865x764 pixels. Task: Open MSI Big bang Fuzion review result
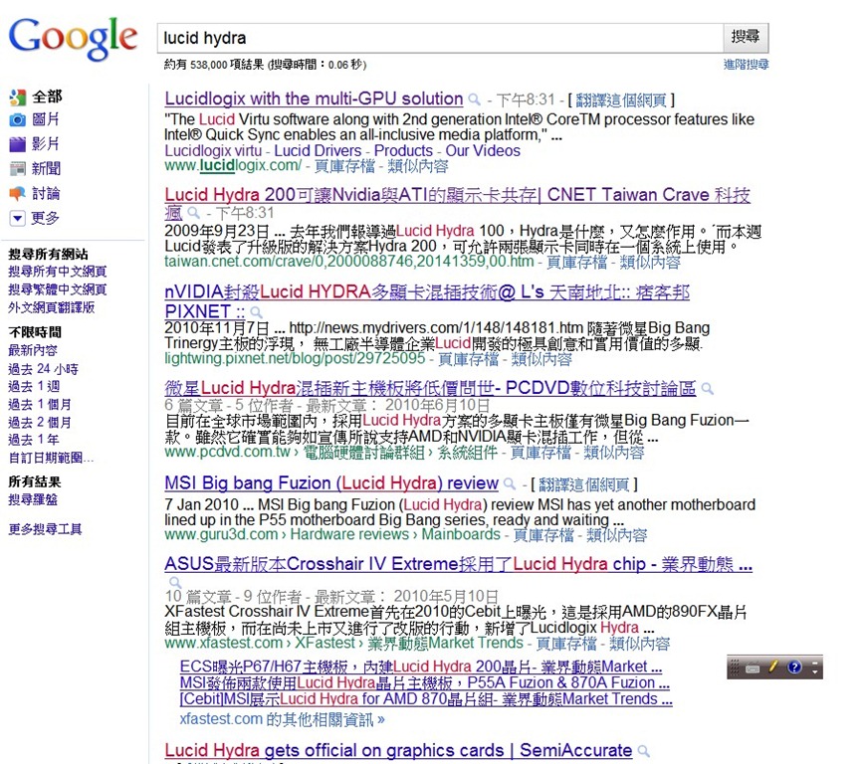click(x=331, y=483)
